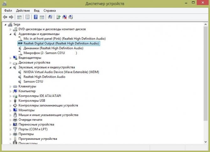This screenshot has width=210, height=152.
Task: Click the Принтеры printer icon
Action: tap(15, 134)
